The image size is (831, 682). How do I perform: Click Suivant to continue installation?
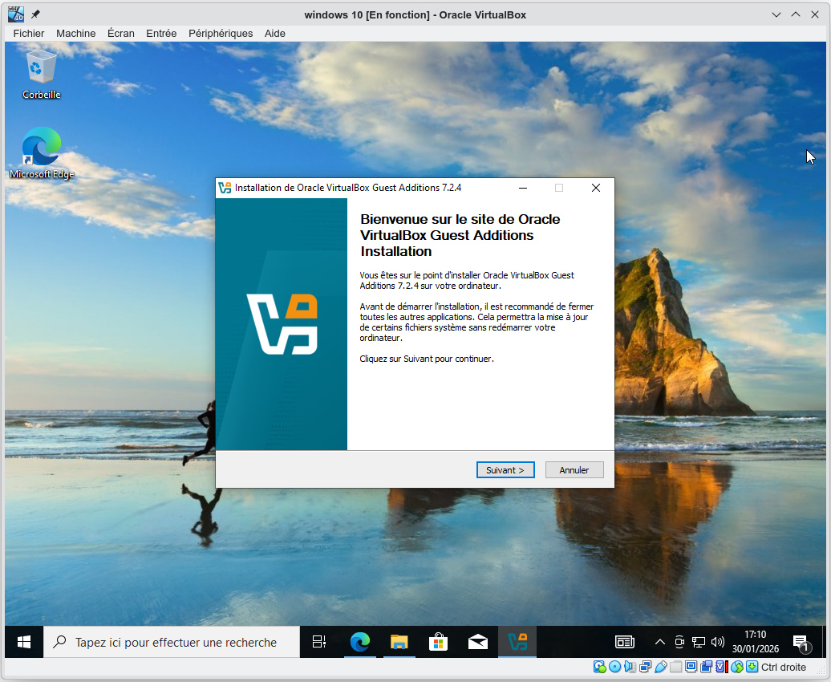coord(505,470)
